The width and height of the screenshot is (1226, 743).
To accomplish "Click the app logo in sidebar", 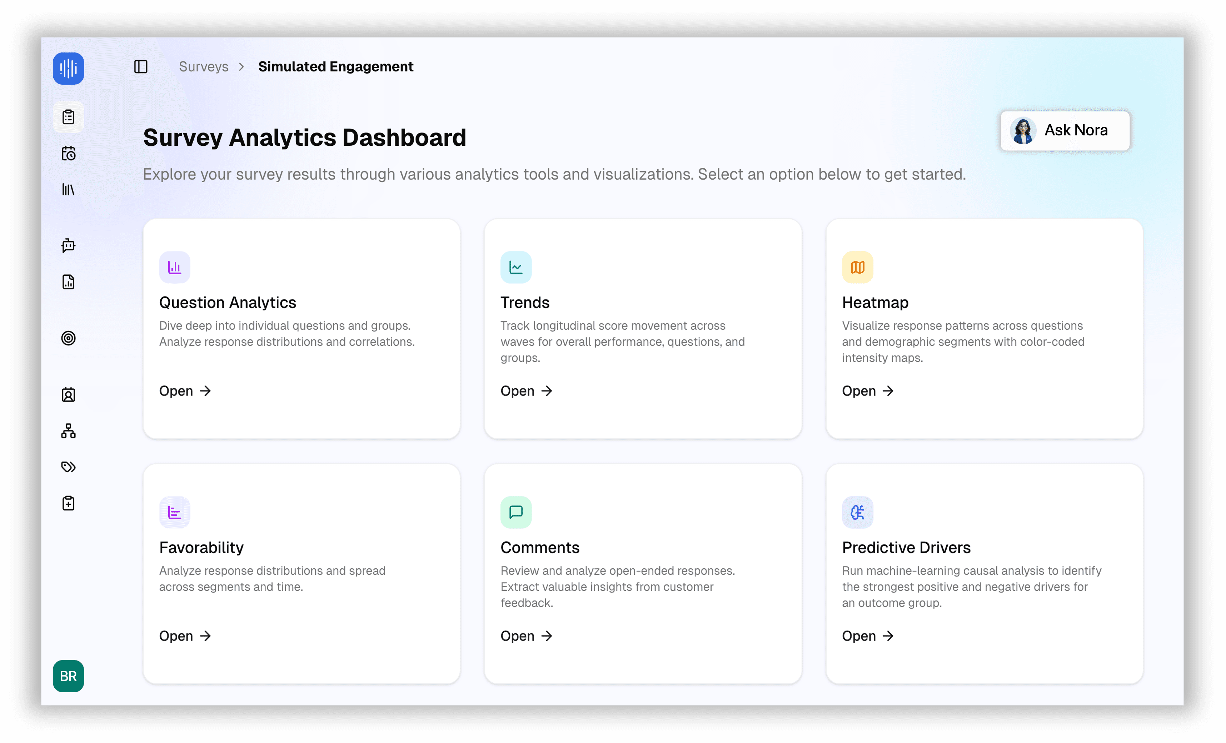I will (68, 68).
